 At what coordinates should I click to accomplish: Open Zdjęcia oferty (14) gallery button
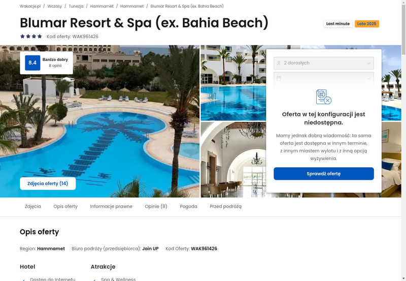[x=48, y=183]
